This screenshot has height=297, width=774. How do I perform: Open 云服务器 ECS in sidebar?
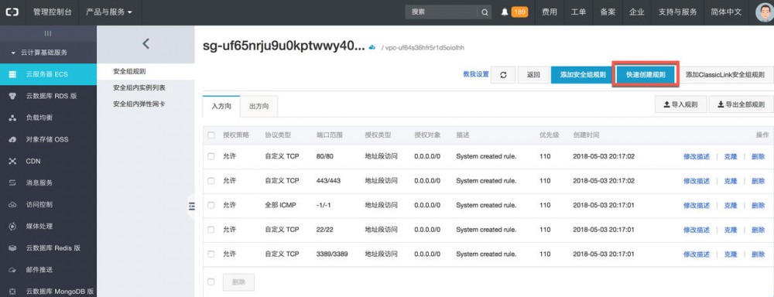[48, 74]
